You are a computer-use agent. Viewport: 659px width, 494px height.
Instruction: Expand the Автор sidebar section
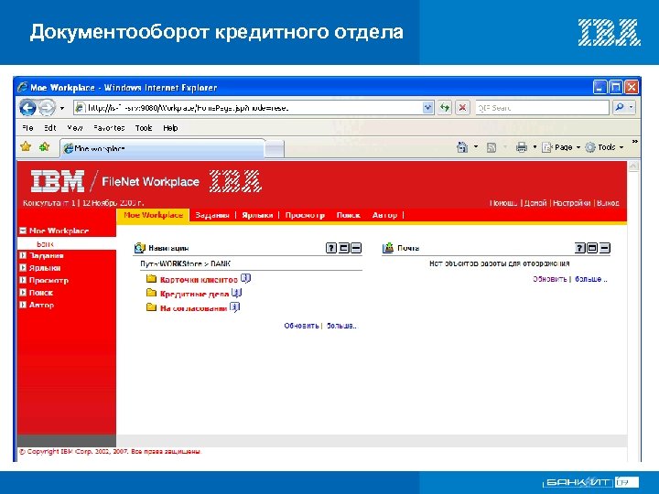coord(23,305)
